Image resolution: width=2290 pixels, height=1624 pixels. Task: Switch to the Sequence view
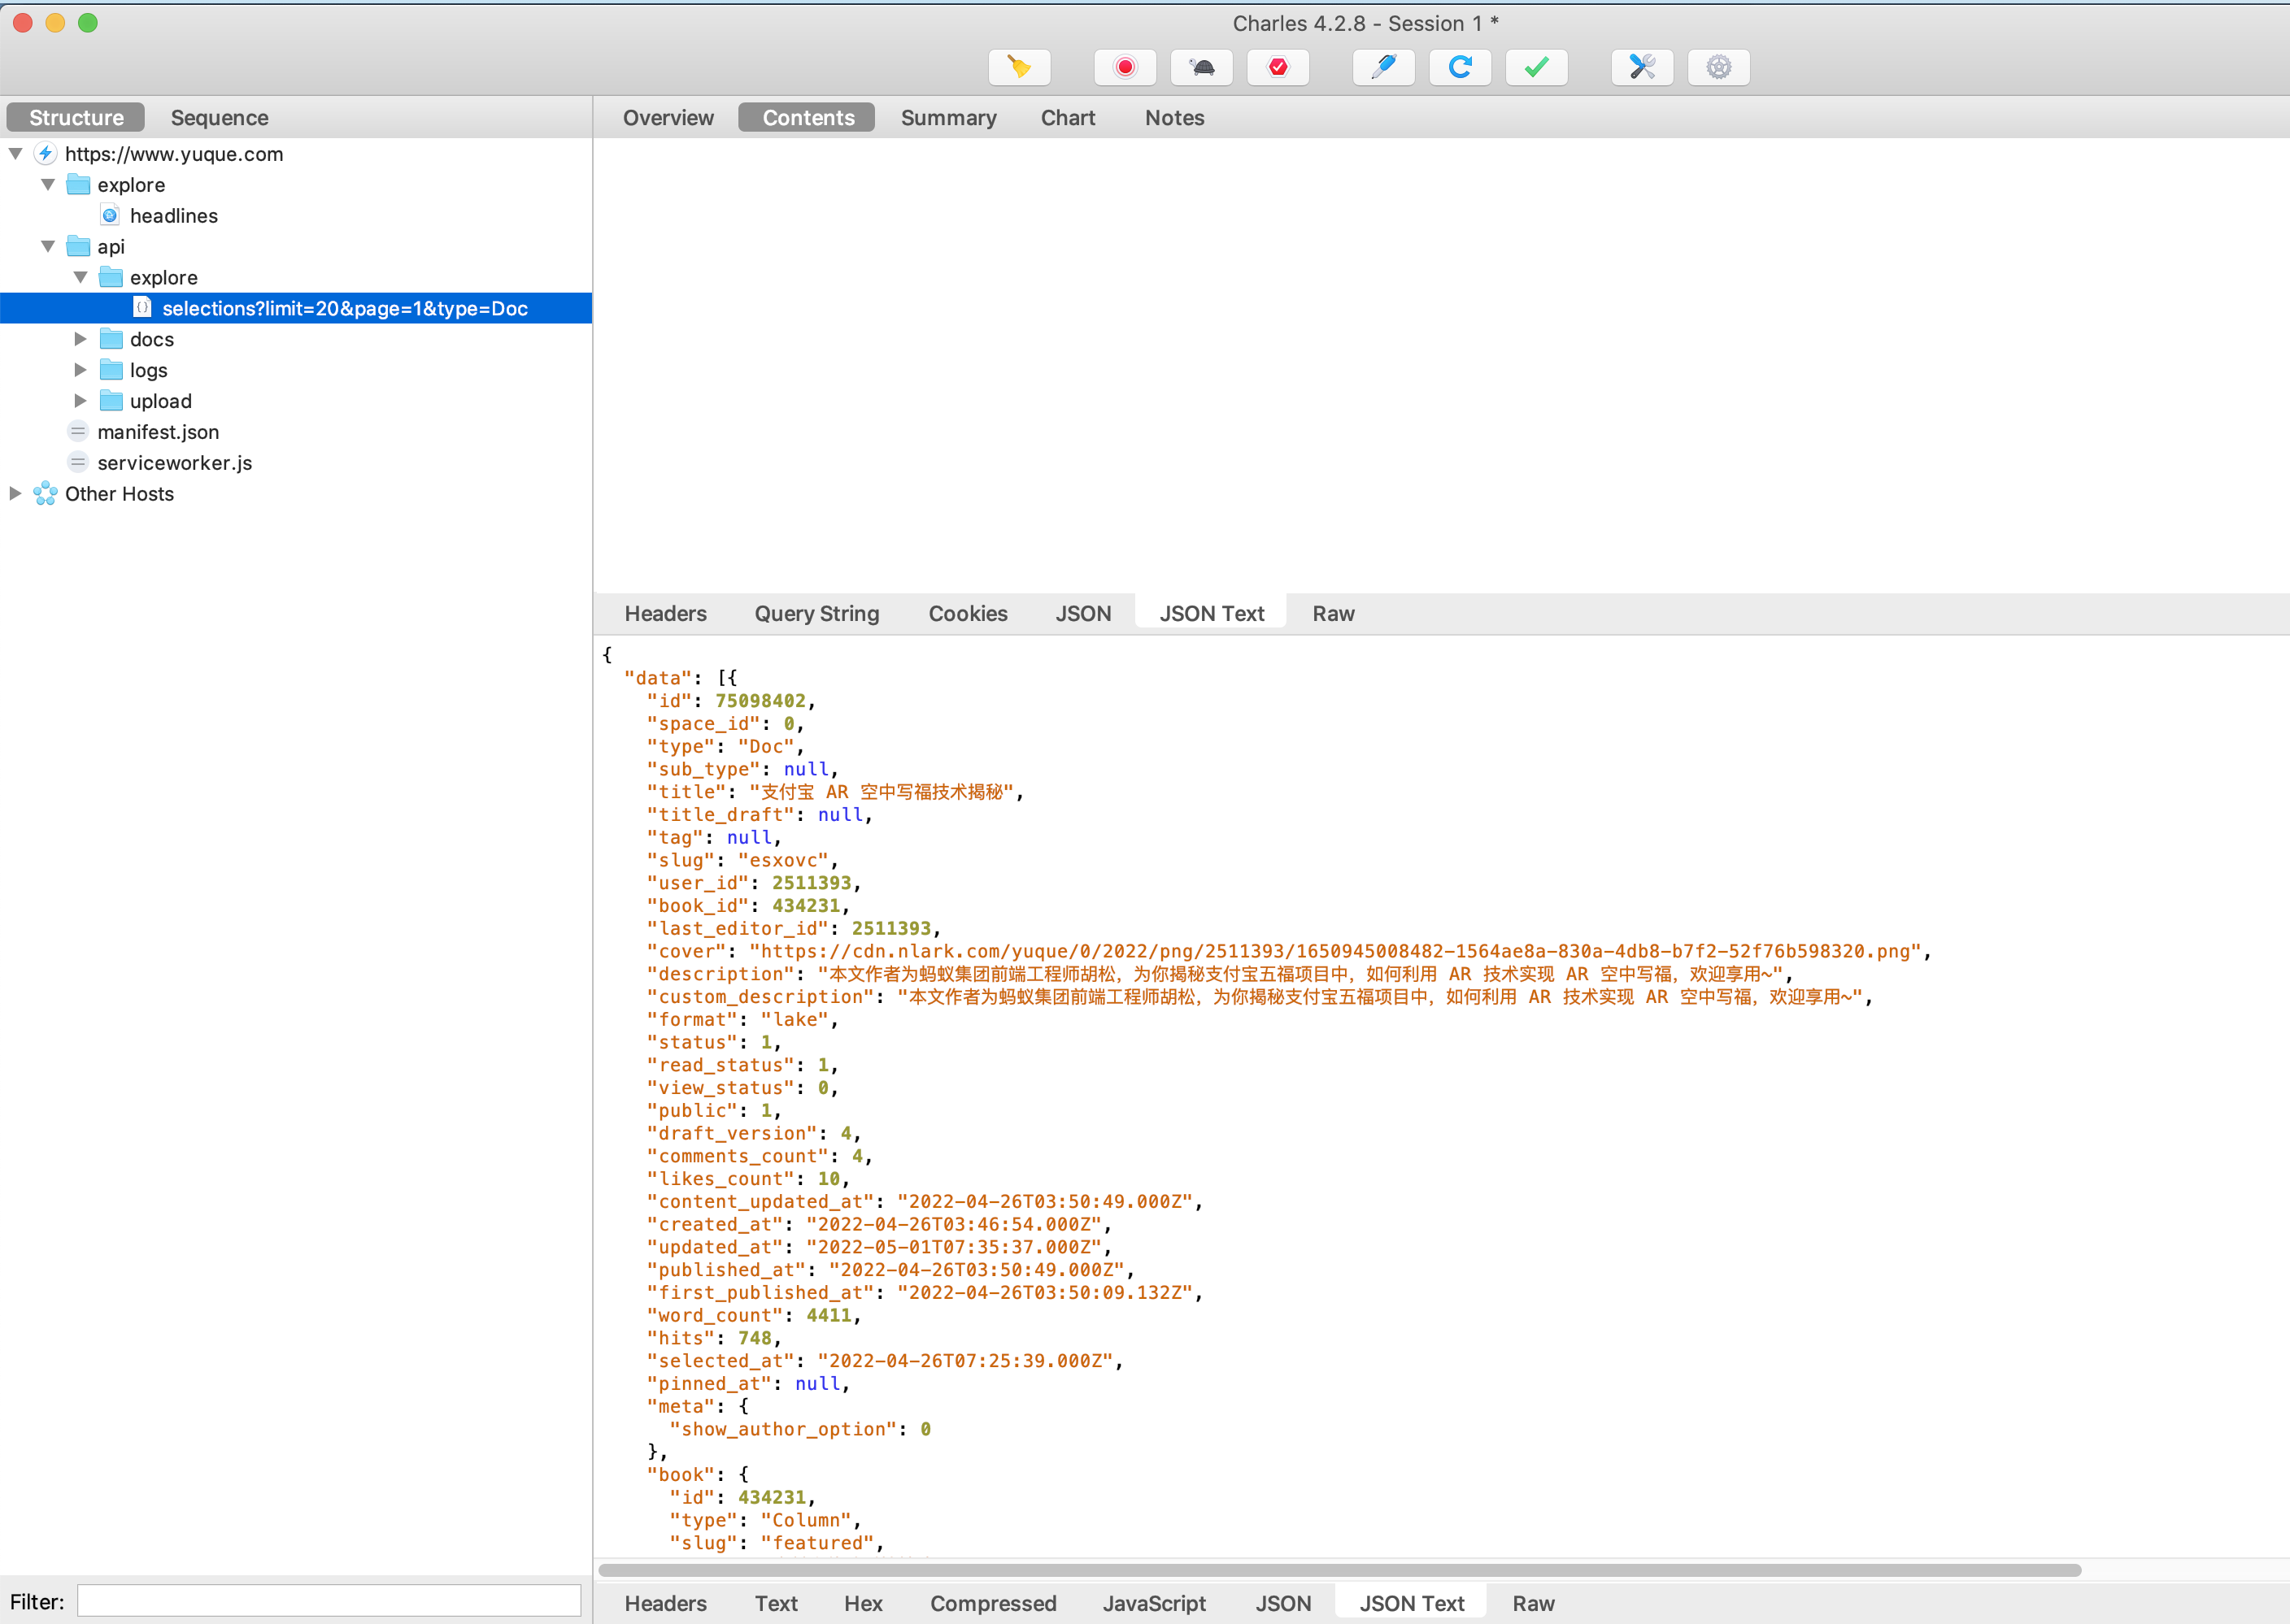[219, 118]
